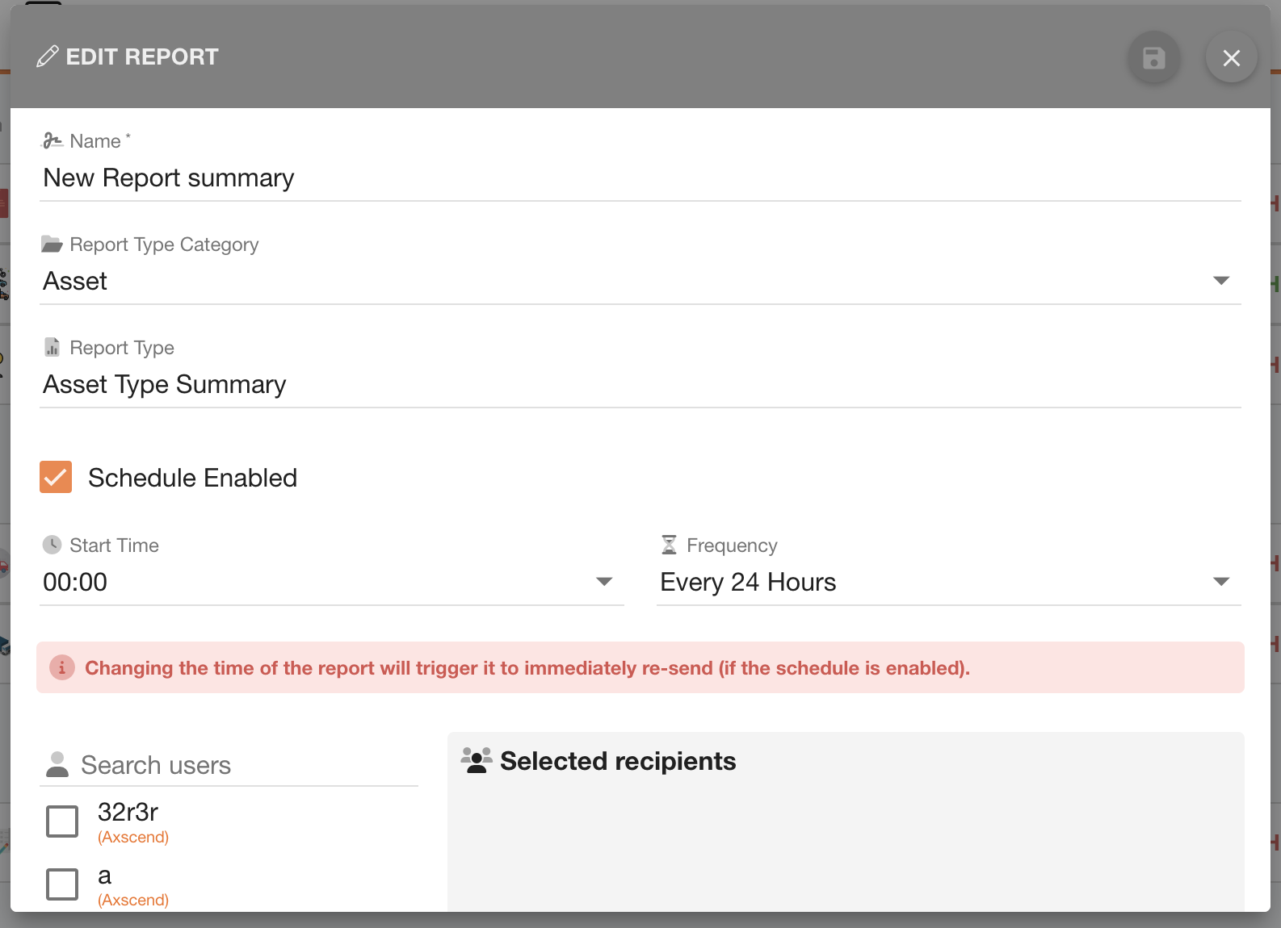Click the folder icon beside Report Type Category

point(52,243)
